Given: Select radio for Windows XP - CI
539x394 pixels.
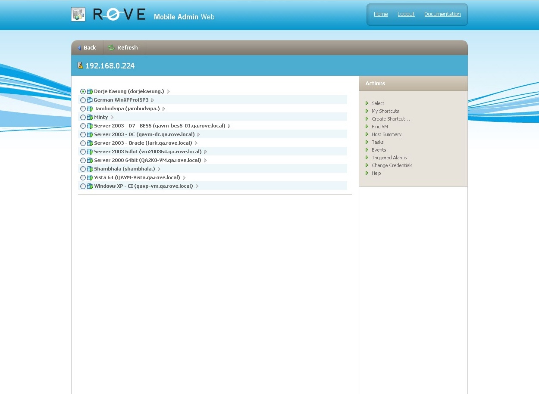Looking at the screenshot, I should (x=83, y=186).
